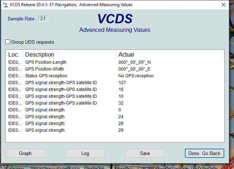Click the Actual column header
The image size is (234, 169).
[170, 55]
